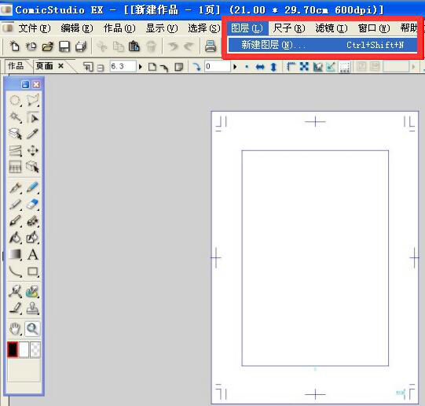Viewport: 425px width, 406px height.
Task: Collapse the tool palette with blue button
Action: click(x=25, y=85)
